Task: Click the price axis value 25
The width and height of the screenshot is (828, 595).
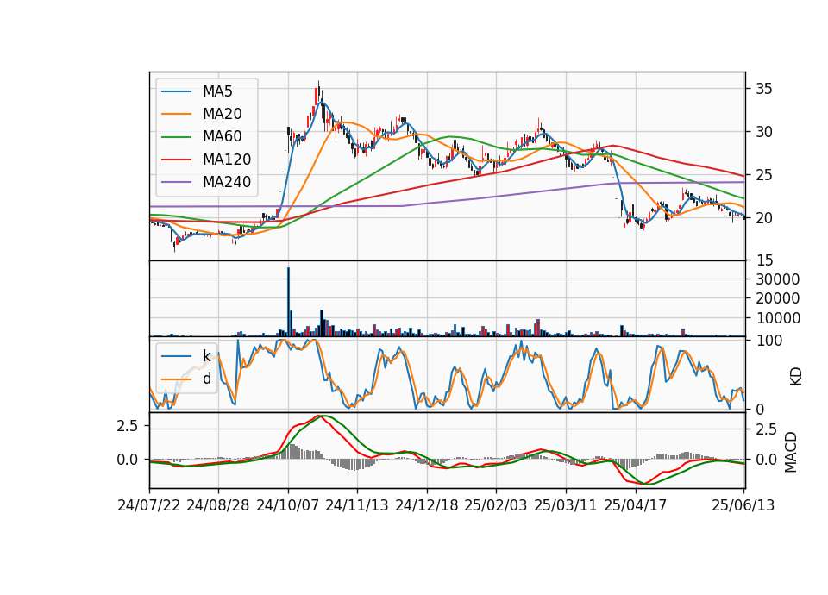Action: coord(763,175)
